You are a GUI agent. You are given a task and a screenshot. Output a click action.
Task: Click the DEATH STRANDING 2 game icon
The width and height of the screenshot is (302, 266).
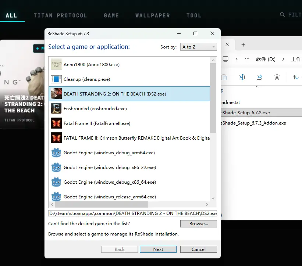56,94
